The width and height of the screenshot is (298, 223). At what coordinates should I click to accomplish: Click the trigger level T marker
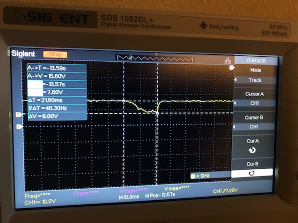point(19,115)
